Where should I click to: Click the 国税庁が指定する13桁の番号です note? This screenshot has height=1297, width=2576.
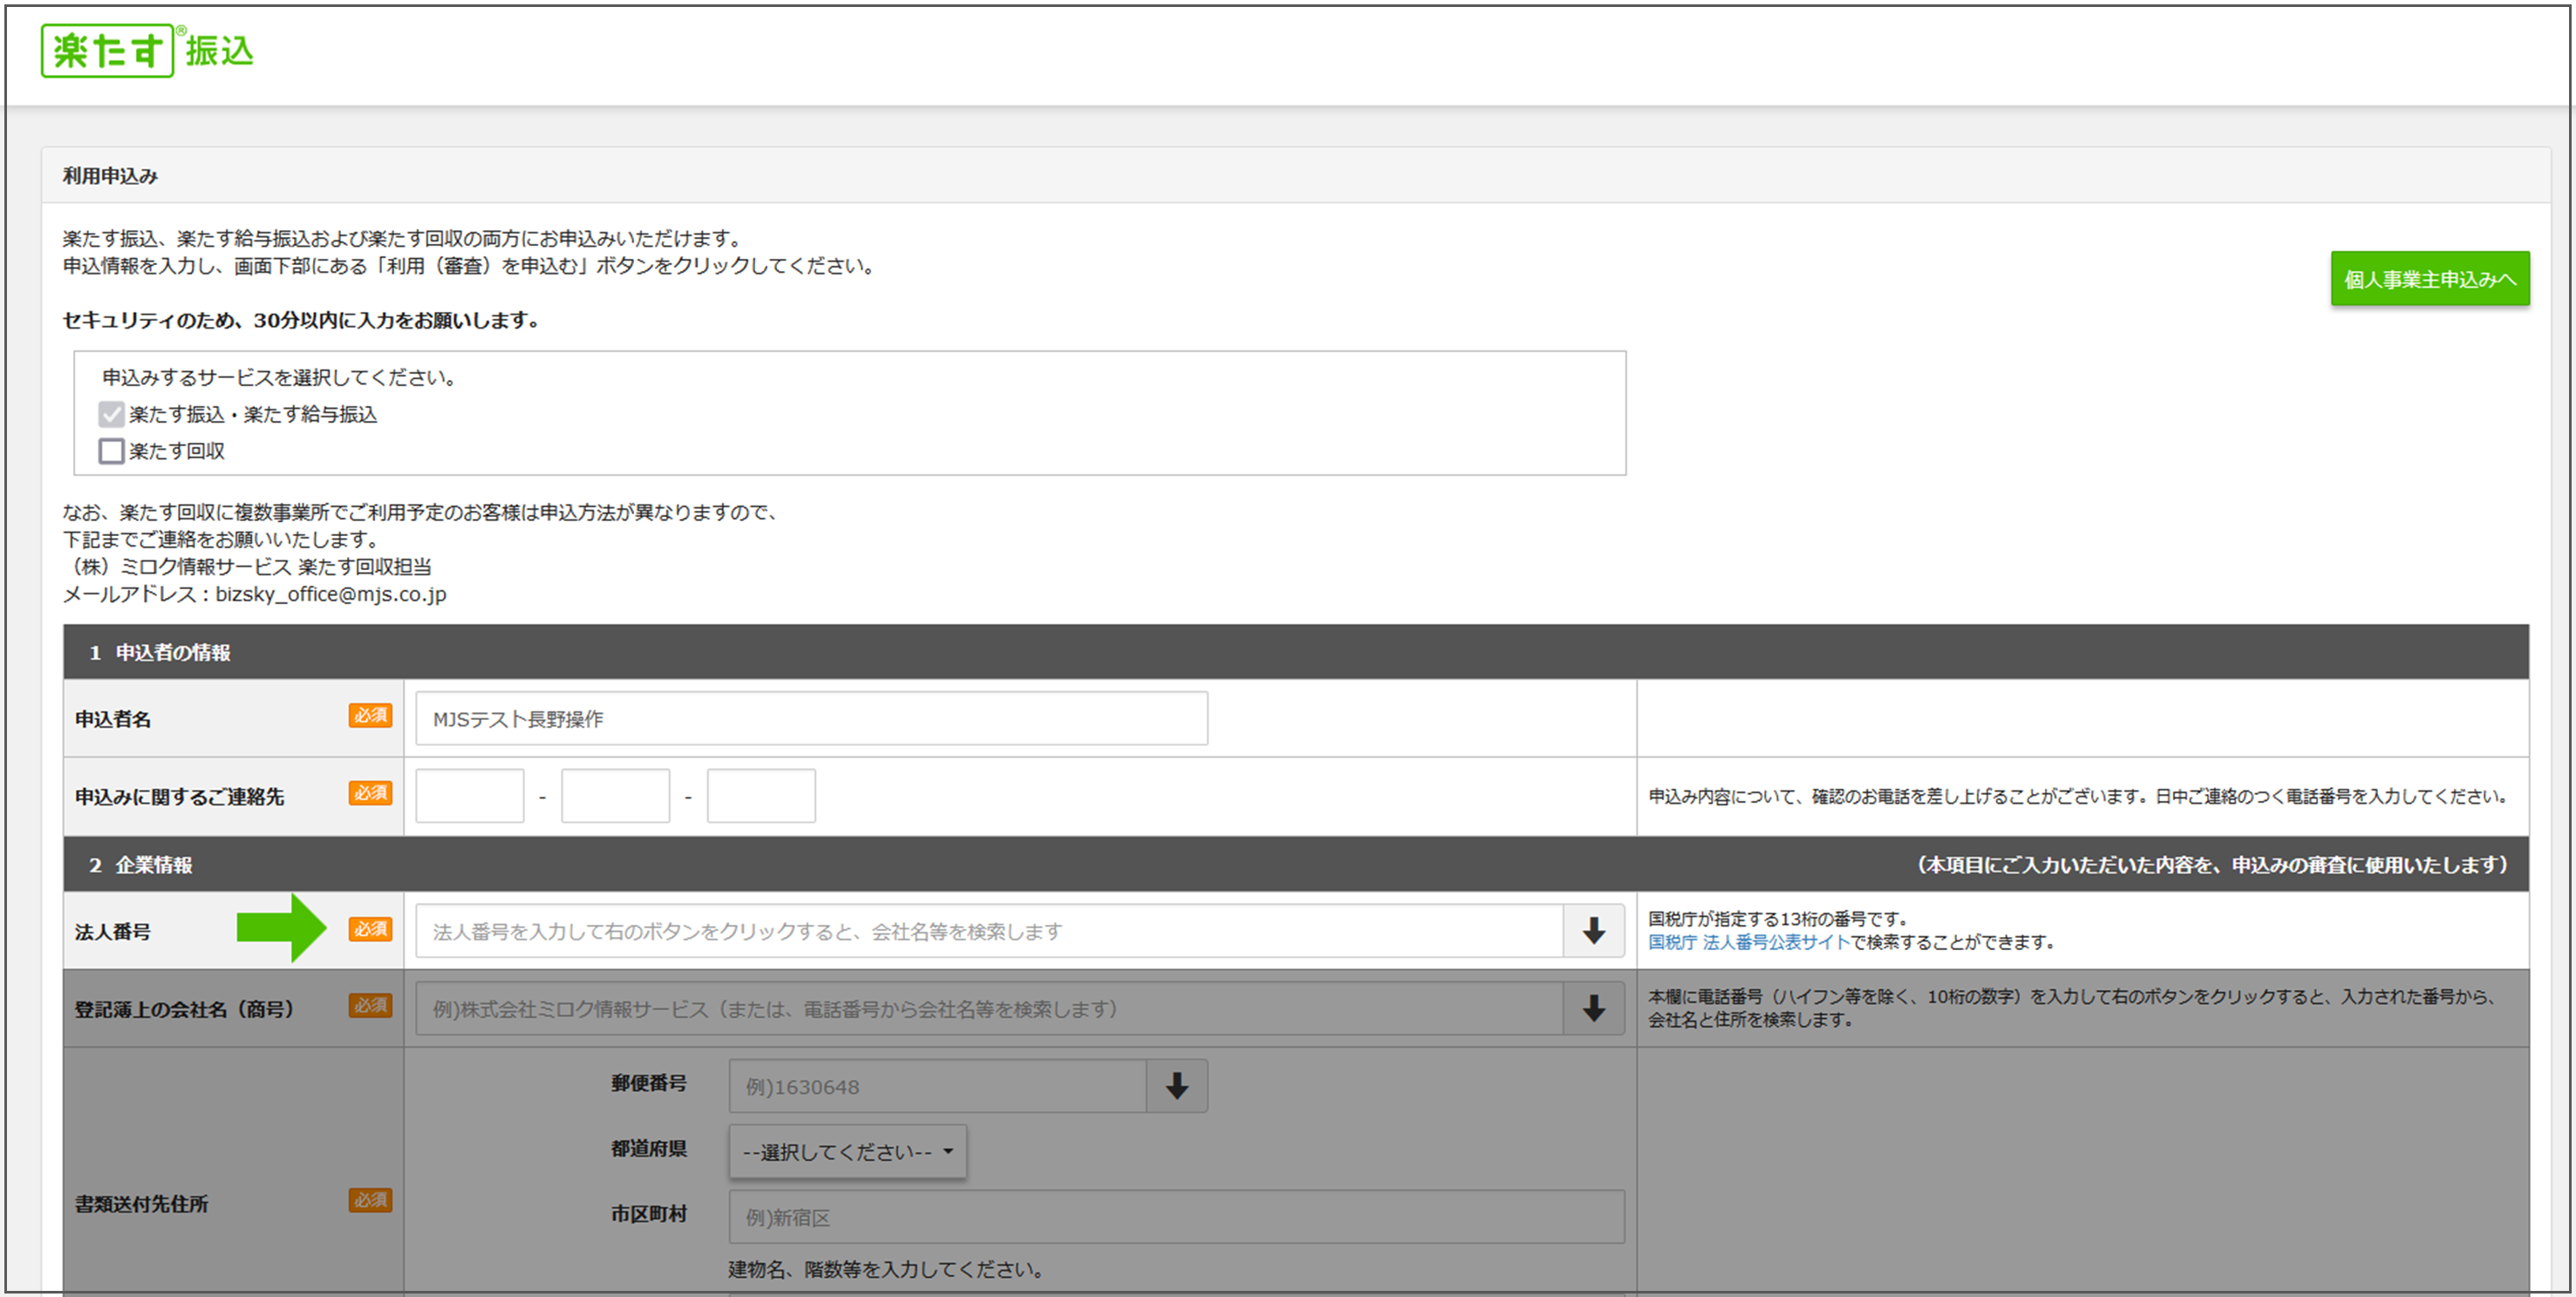pyautogui.click(x=1779, y=919)
